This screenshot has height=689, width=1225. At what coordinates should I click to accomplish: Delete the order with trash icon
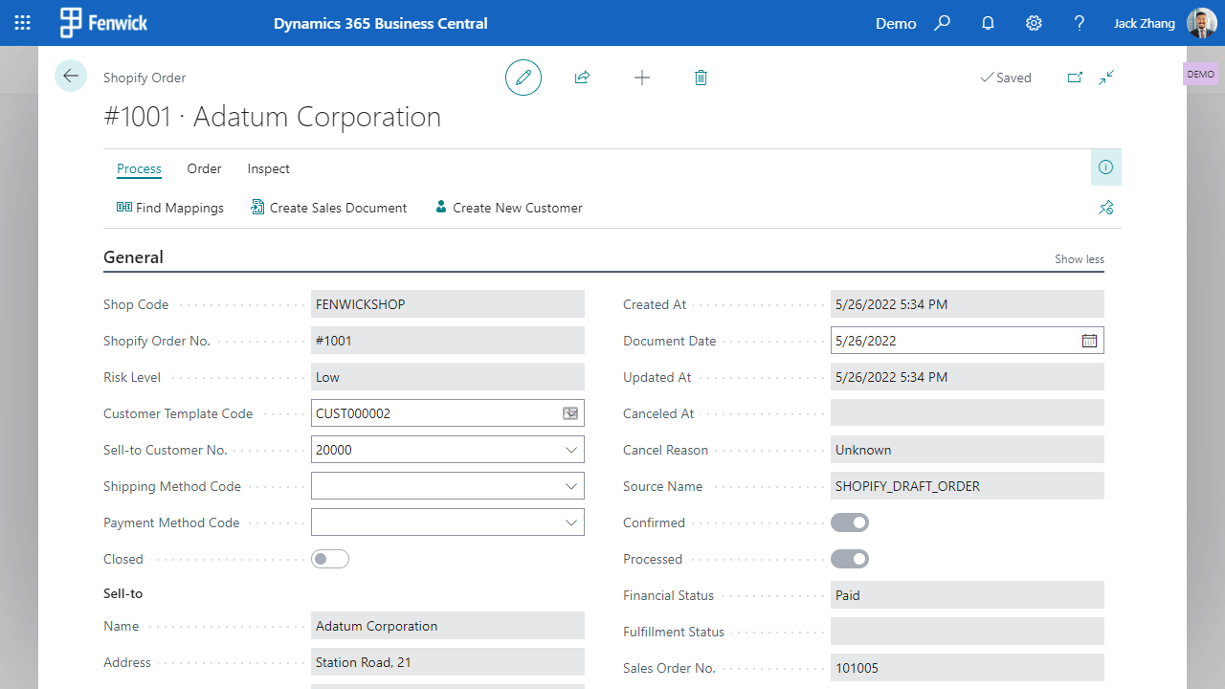pos(701,78)
